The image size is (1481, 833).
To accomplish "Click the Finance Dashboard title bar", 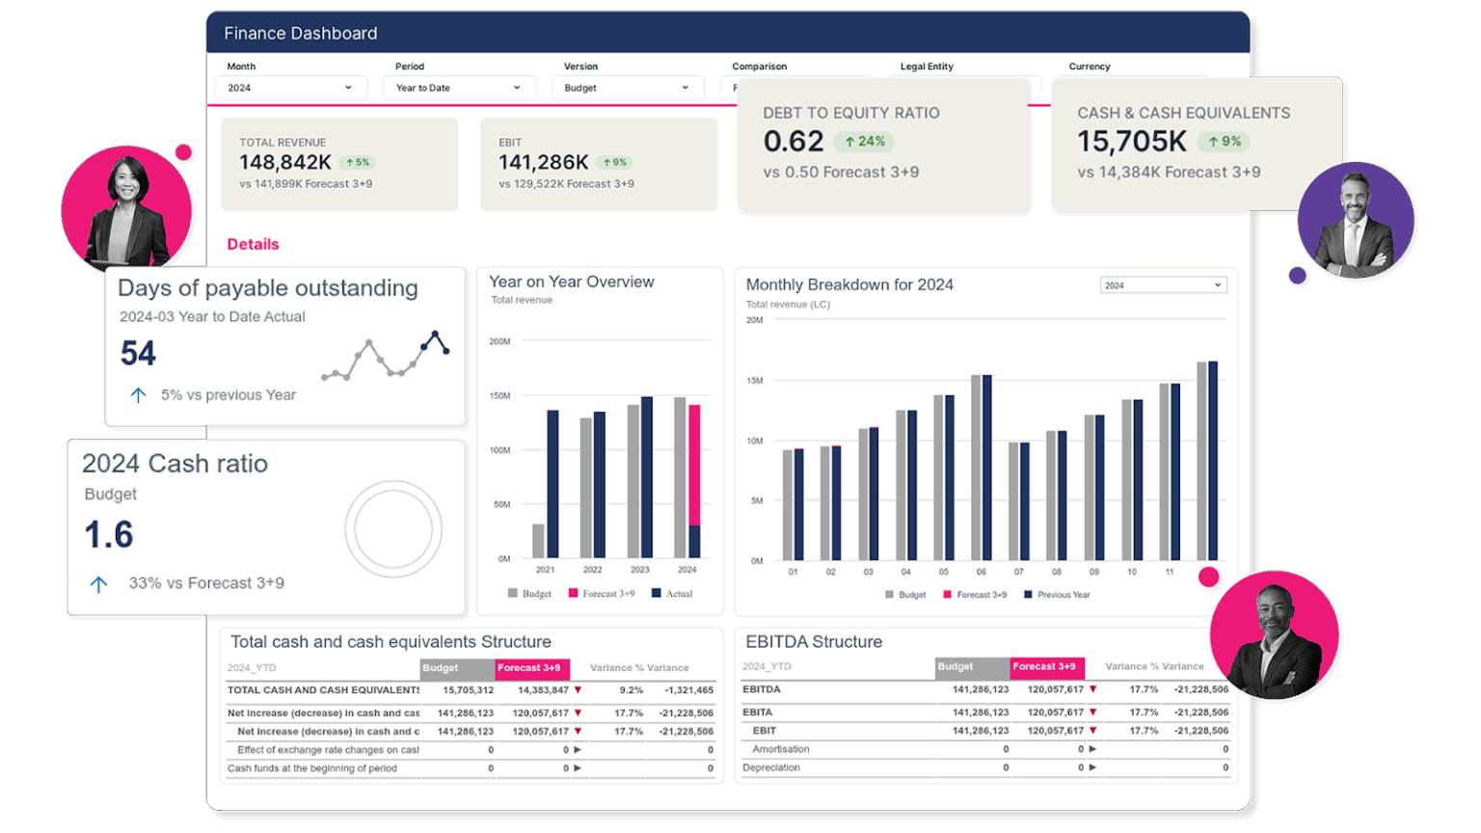I will click(300, 32).
